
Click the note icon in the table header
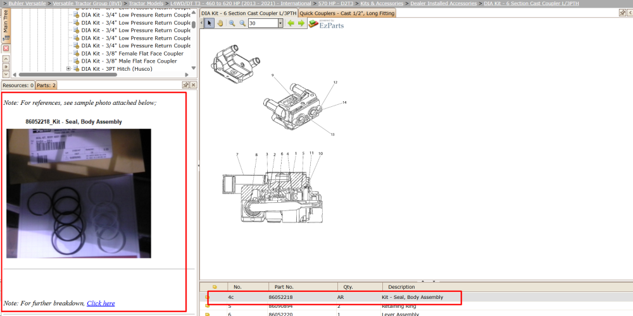pos(215,287)
